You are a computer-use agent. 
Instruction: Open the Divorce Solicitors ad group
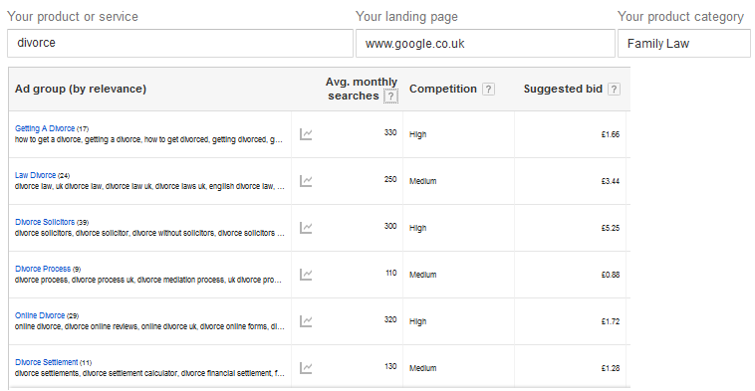(45, 222)
